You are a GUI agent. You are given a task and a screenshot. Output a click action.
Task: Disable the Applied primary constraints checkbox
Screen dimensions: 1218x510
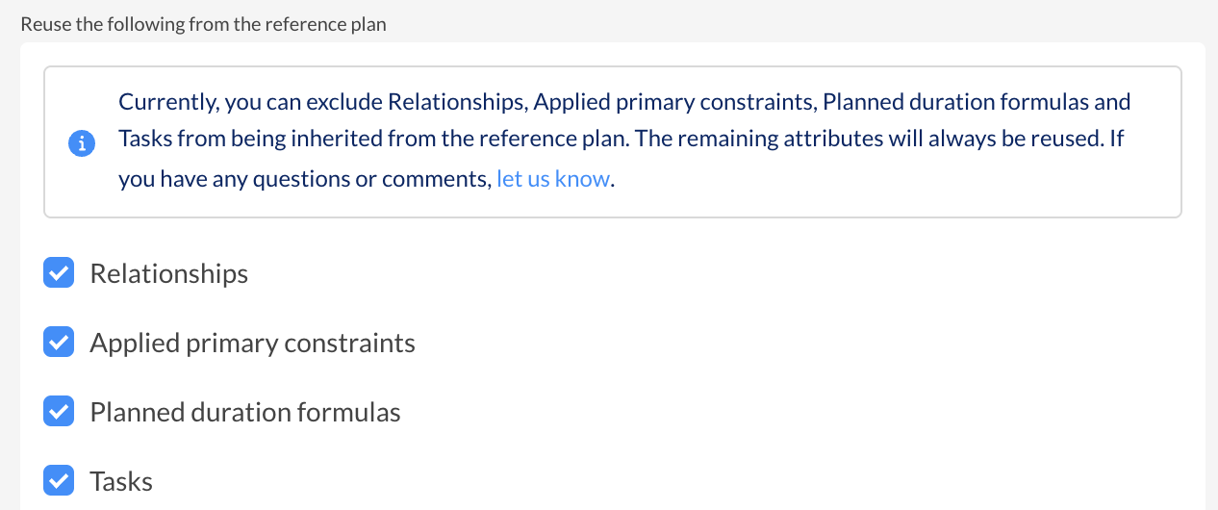pyautogui.click(x=59, y=343)
